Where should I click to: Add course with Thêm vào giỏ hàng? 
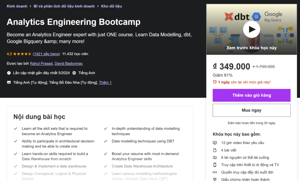click(251, 95)
